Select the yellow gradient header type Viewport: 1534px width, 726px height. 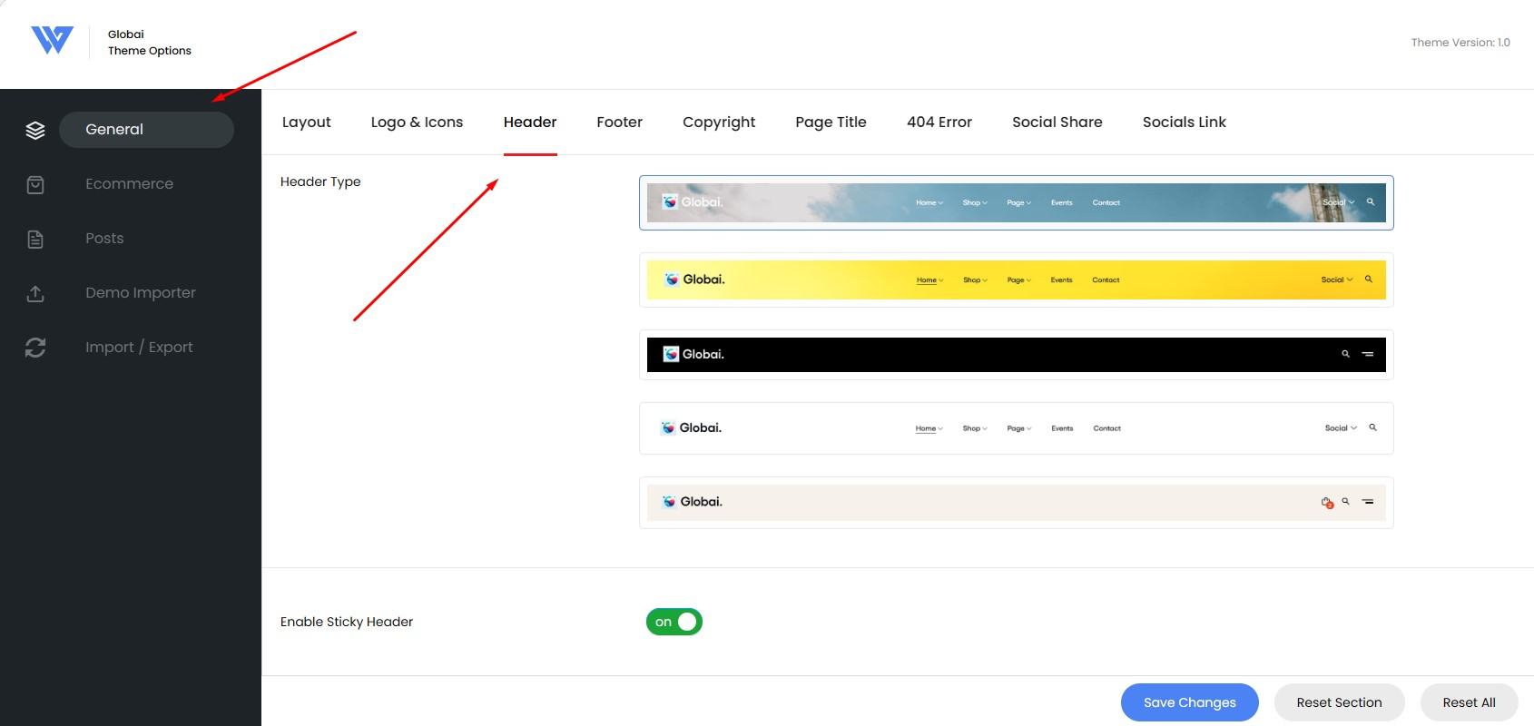pyautogui.click(x=1016, y=280)
